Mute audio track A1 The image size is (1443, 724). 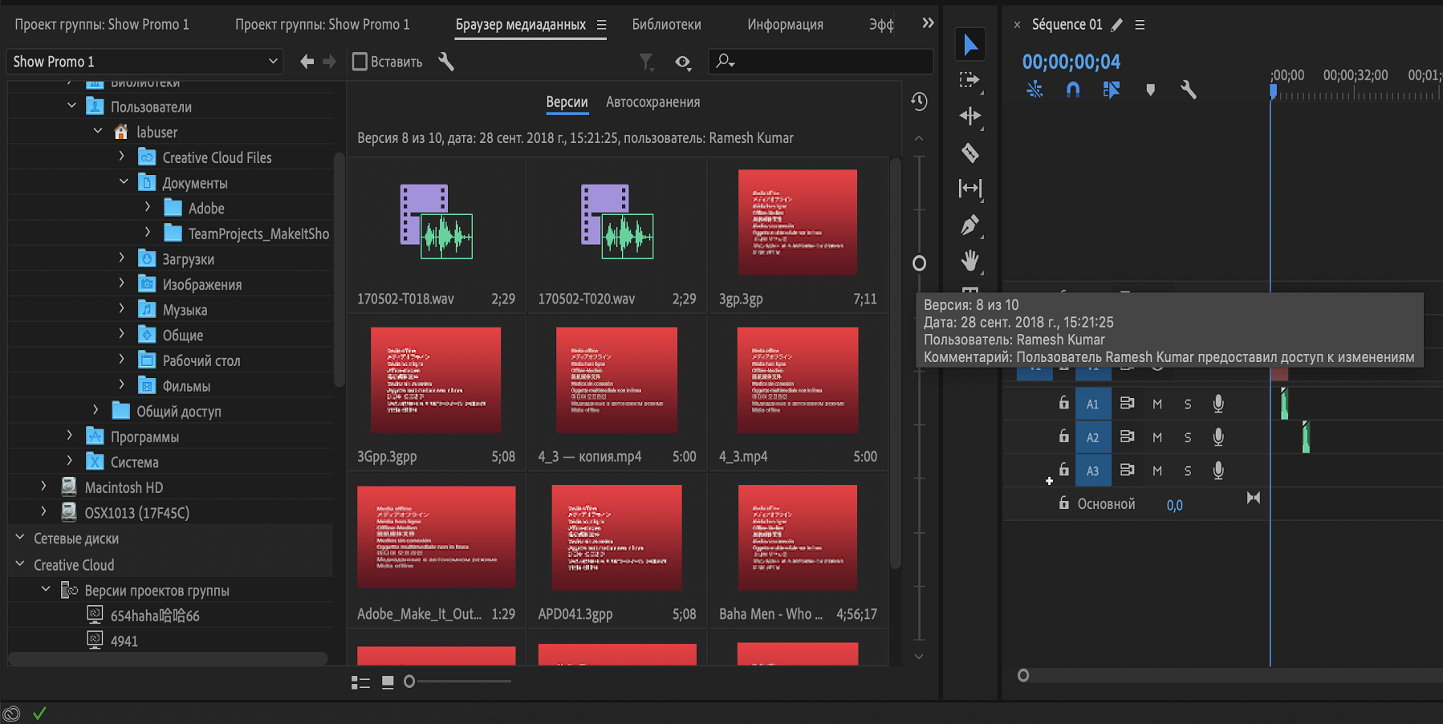click(x=1157, y=404)
